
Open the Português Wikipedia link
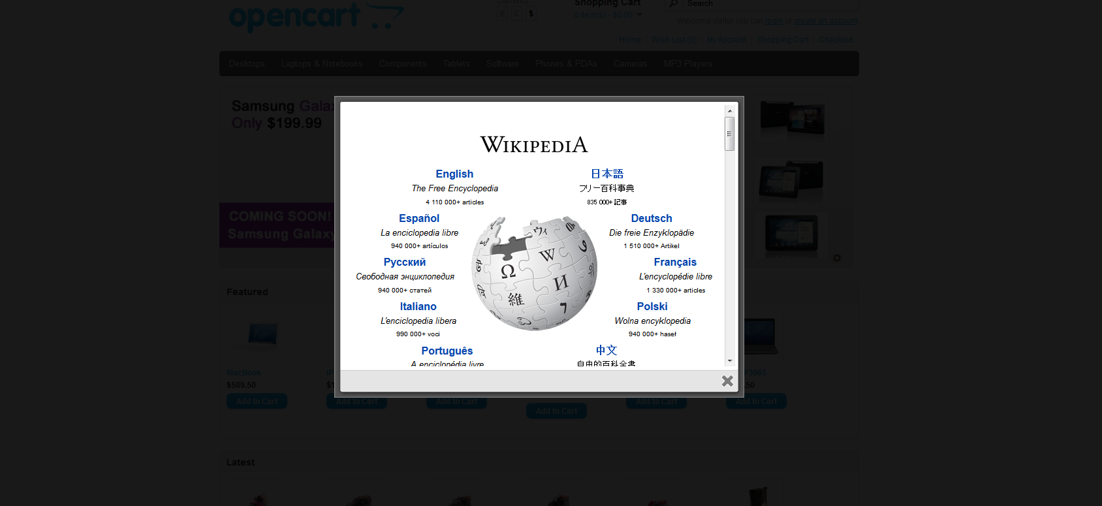click(x=447, y=351)
